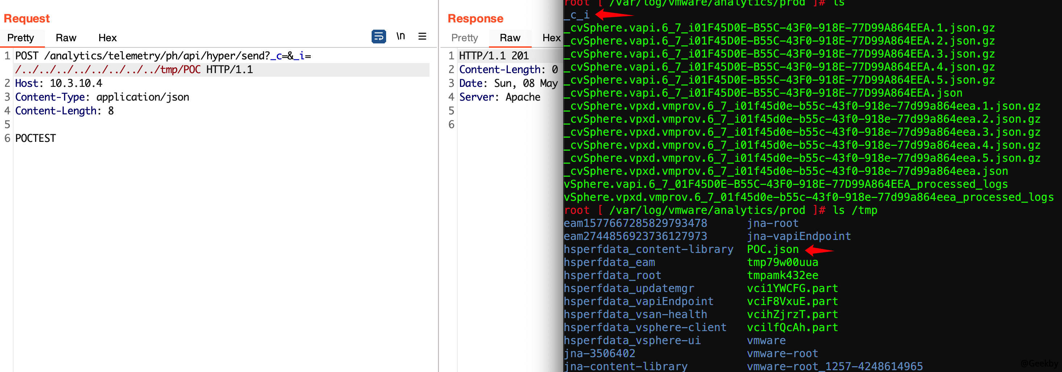Click the Content-Type application/json header line

pos(102,97)
